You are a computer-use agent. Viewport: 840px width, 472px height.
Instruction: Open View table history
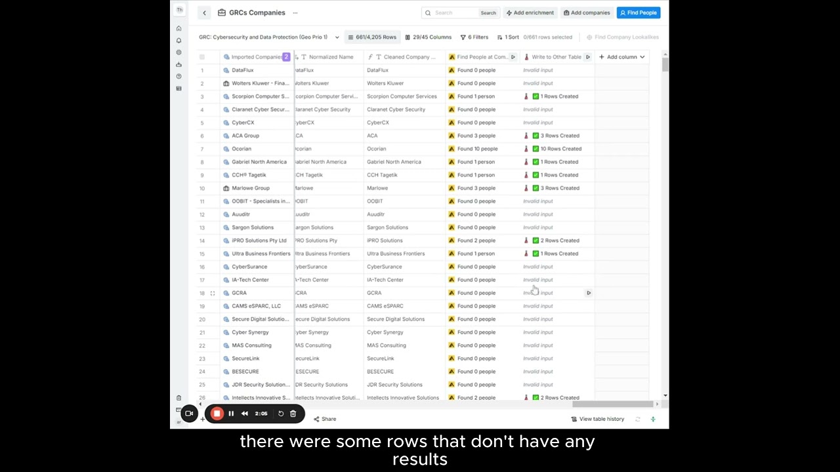[x=597, y=419]
